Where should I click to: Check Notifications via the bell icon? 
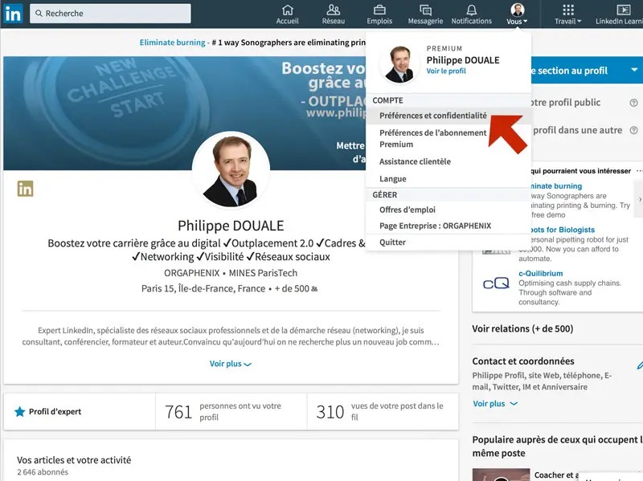click(472, 14)
